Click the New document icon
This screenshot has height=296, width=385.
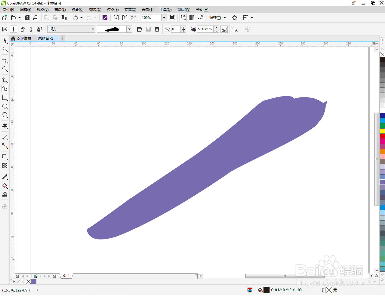[x=5, y=18]
